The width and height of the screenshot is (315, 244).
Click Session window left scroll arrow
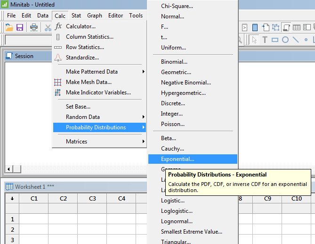click(8, 169)
